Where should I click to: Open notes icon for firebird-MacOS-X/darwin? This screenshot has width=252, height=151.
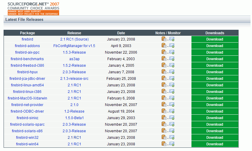tap(164, 98)
